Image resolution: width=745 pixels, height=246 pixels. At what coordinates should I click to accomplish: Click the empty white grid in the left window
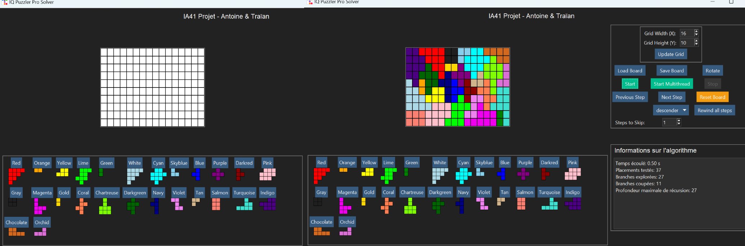click(153, 88)
